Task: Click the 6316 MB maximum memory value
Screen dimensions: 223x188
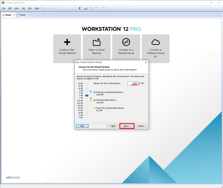Action: 100,95
